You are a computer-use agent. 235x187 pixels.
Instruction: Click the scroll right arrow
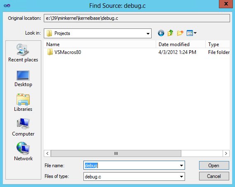[x=226, y=154]
